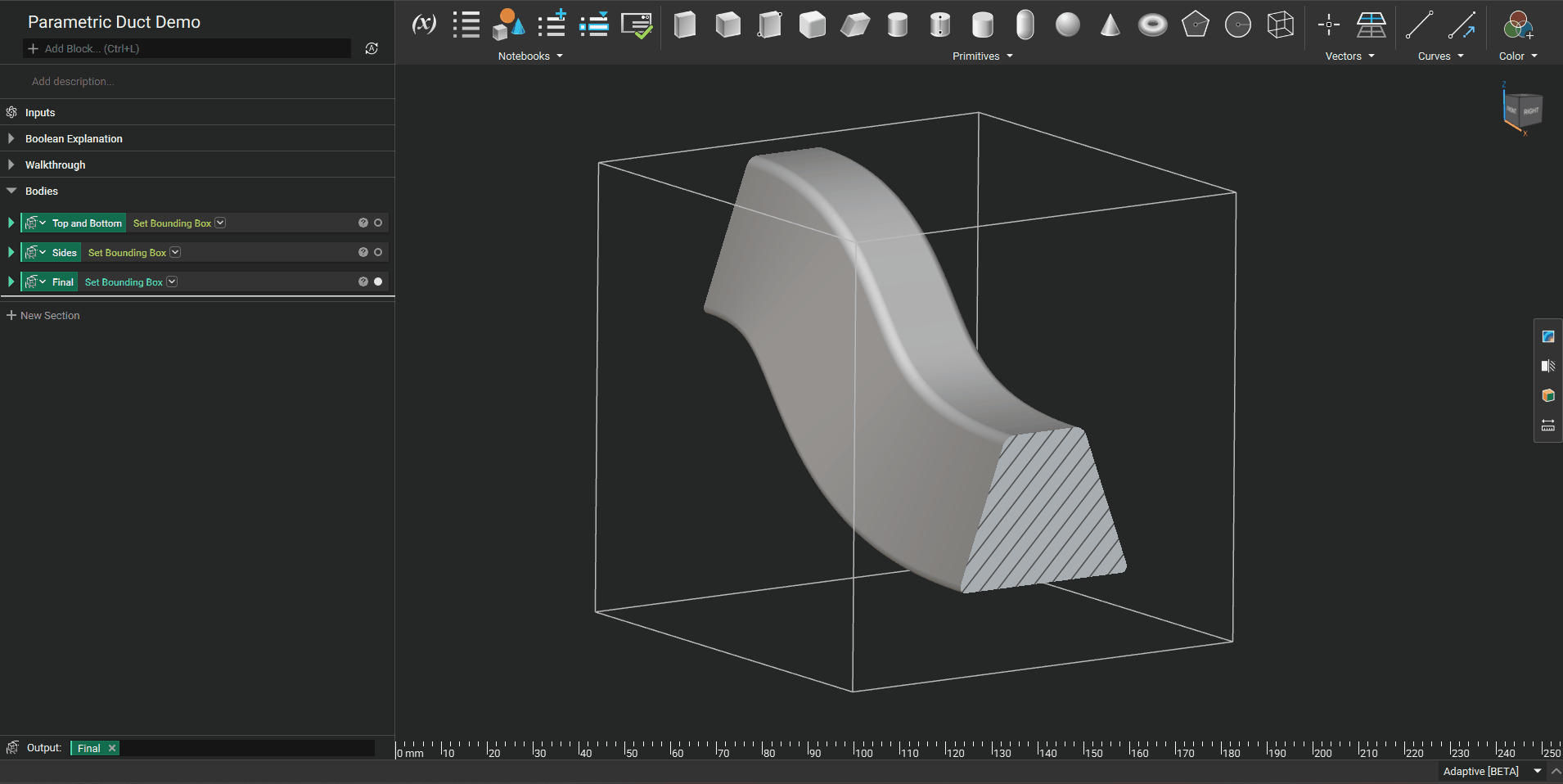Remove Final from the Output field
Viewport: 1563px width, 784px height.
tap(112, 748)
